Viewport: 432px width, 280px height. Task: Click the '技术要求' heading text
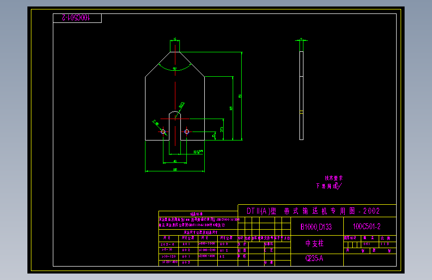pyautogui.click(x=334, y=178)
